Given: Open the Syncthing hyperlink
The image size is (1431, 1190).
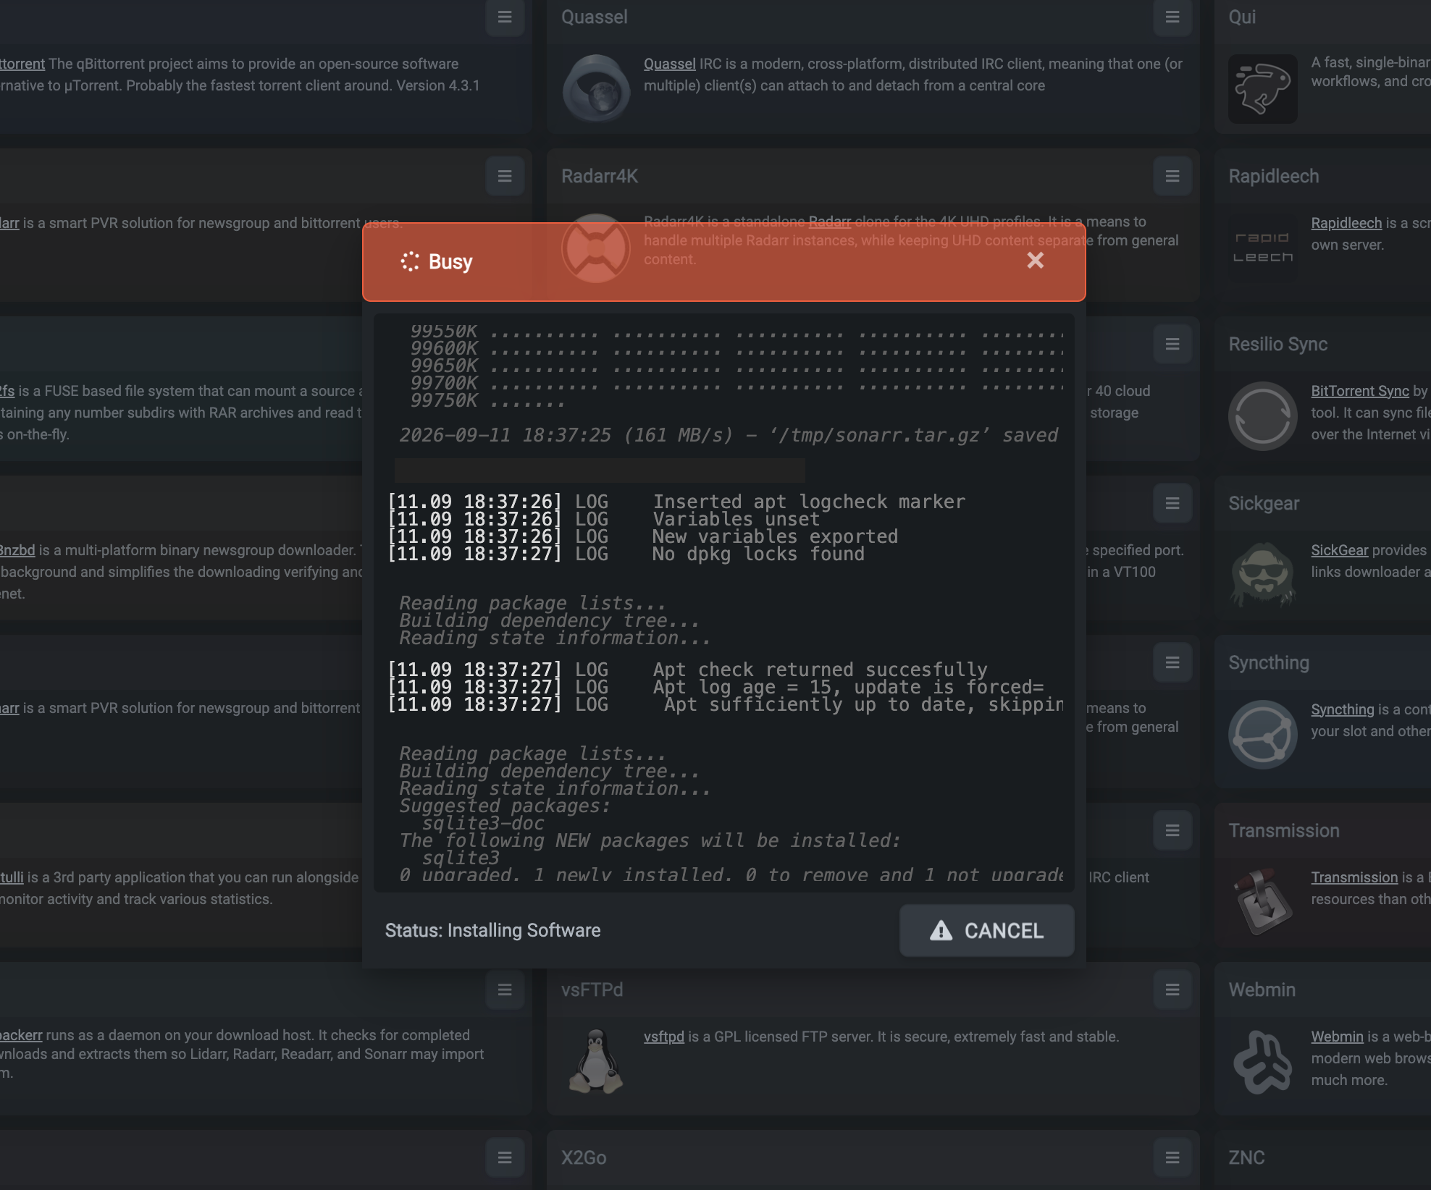Looking at the screenshot, I should (x=1343, y=709).
